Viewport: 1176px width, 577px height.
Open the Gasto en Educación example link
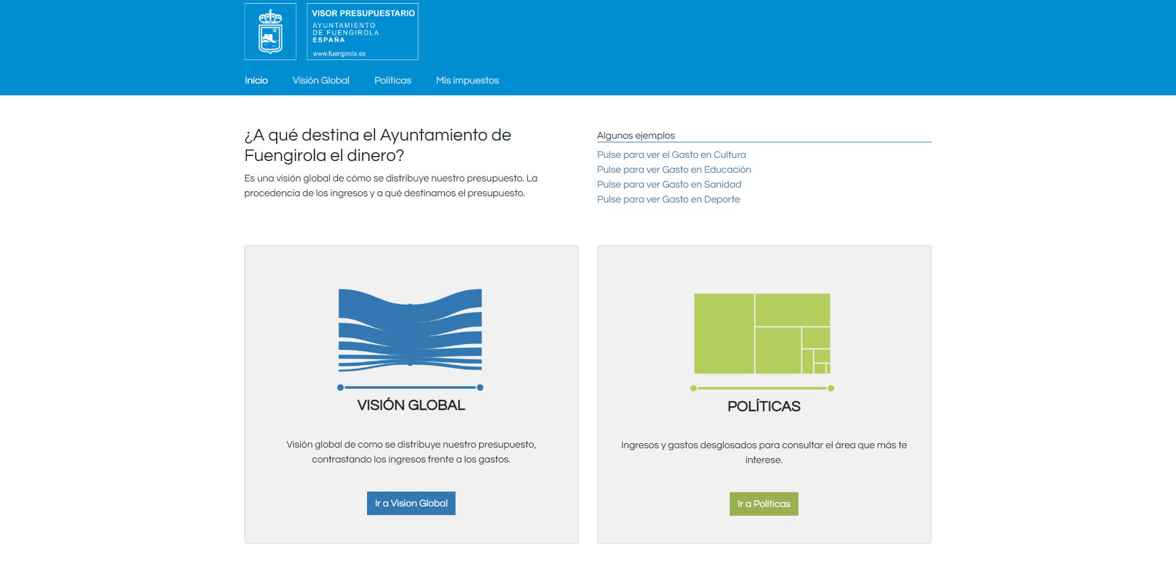click(673, 170)
